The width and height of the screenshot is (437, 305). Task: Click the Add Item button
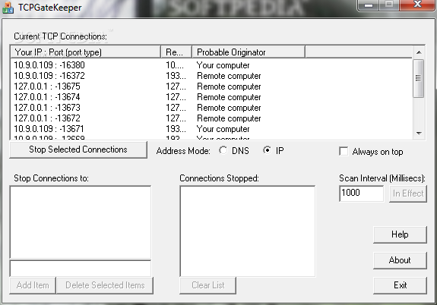(x=33, y=285)
